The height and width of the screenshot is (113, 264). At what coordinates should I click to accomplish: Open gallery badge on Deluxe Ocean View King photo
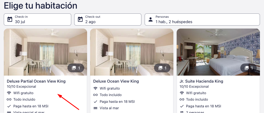click(x=162, y=68)
